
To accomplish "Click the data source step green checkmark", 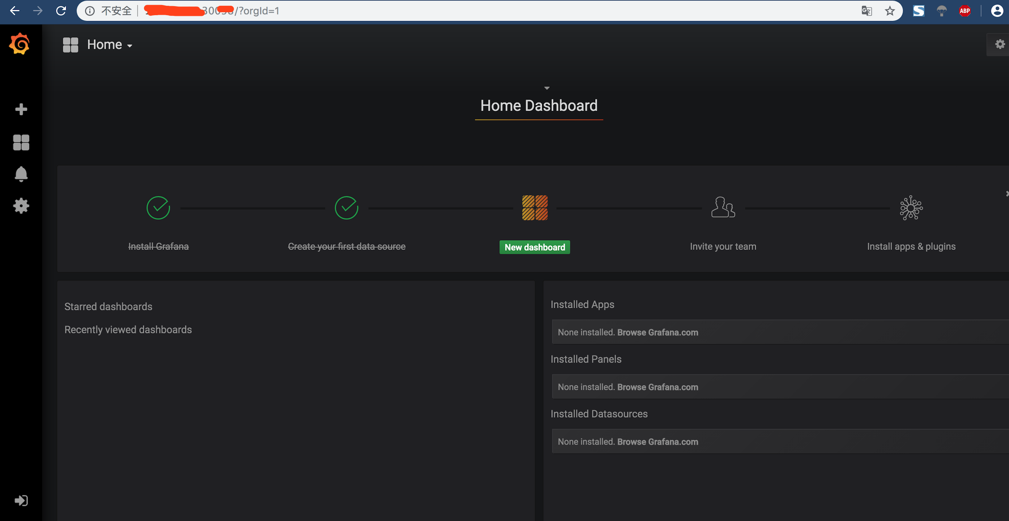I will point(347,208).
